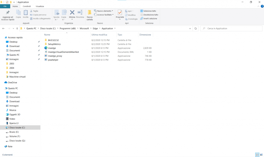Select the msedge application file

click(x=52, y=48)
